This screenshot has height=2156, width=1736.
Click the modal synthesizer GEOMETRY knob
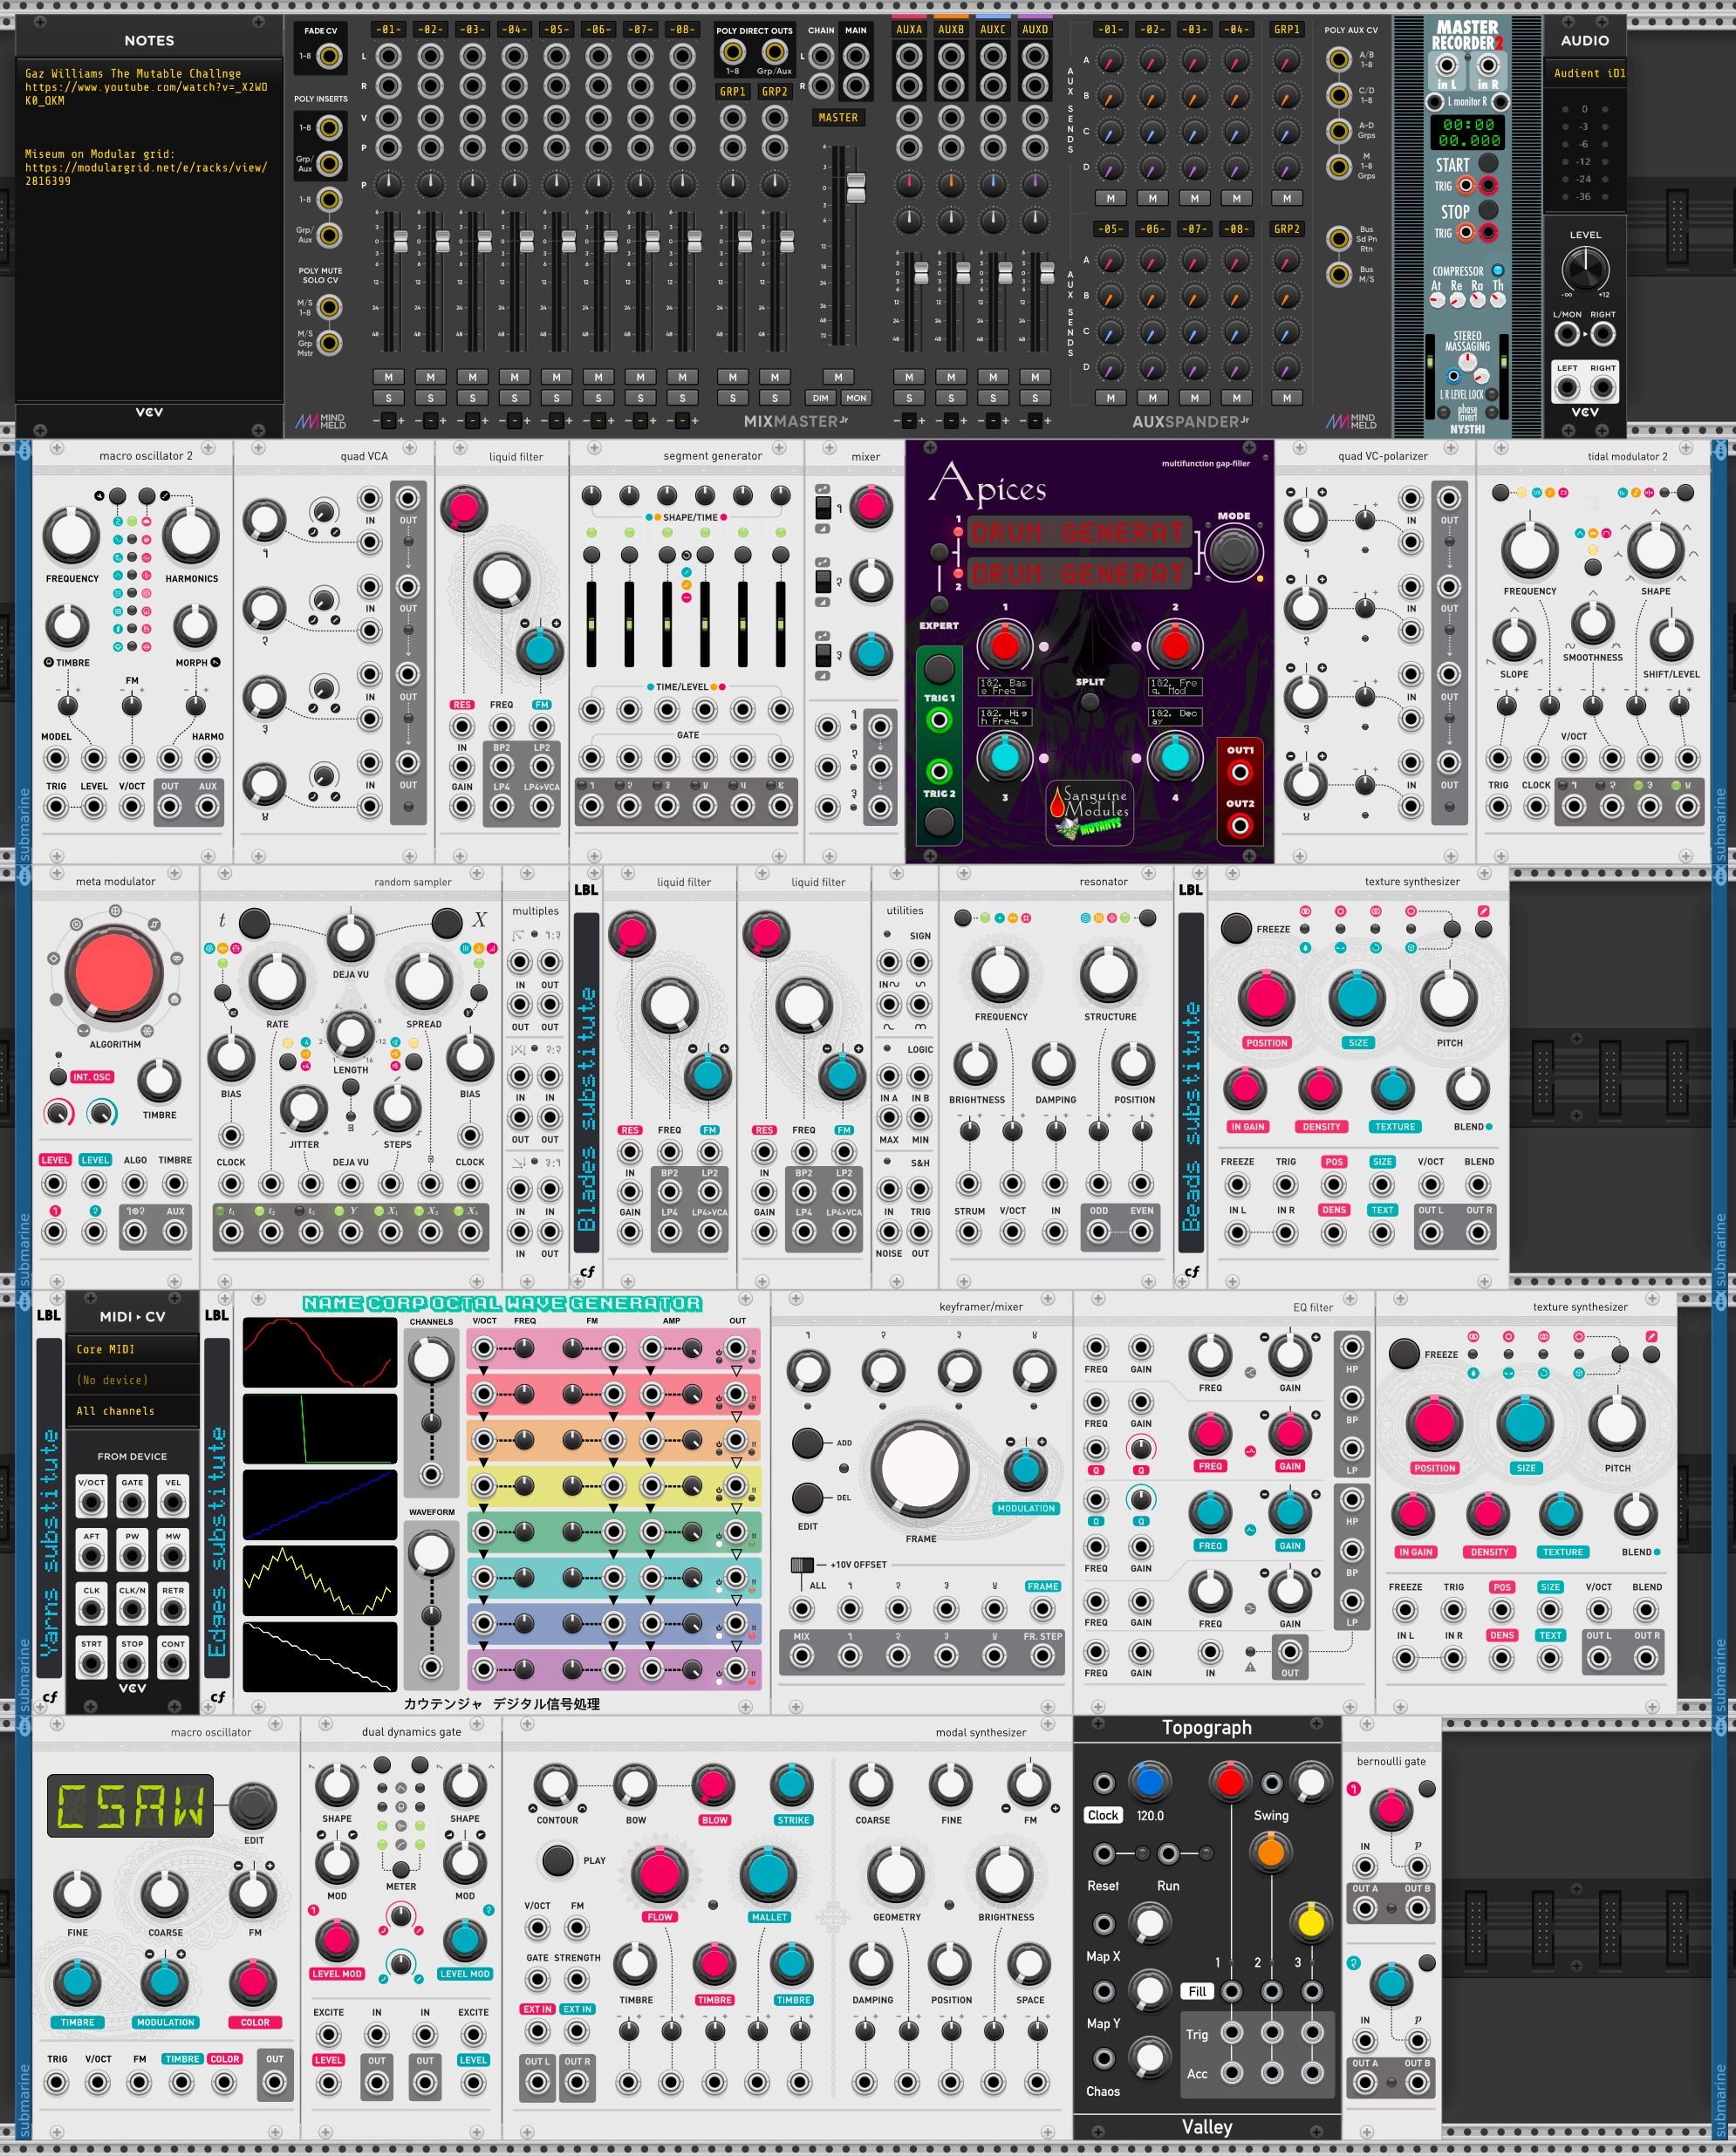(x=895, y=1875)
